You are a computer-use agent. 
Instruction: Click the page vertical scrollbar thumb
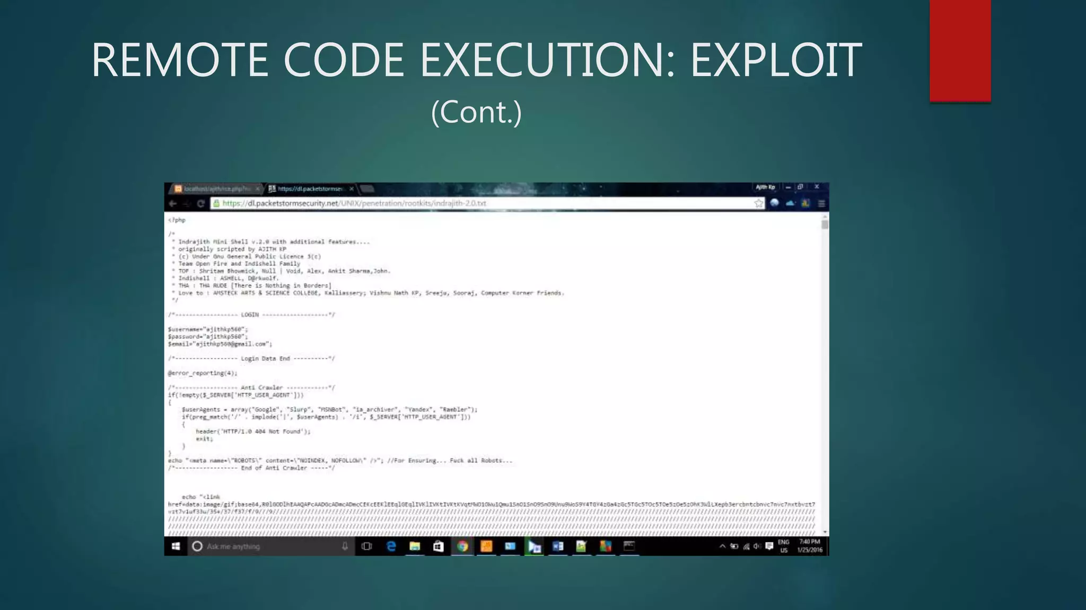(825, 225)
